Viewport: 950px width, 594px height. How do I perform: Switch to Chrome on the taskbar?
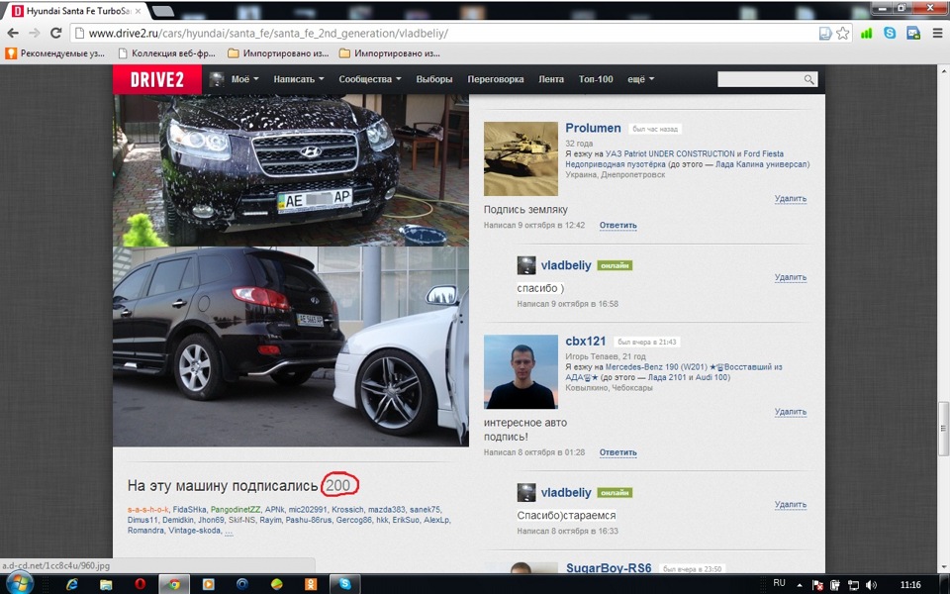174,584
